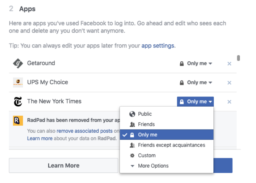256x183 pixels.
Task: Remove UPS My Choice with X icon
Action: [x=229, y=83]
